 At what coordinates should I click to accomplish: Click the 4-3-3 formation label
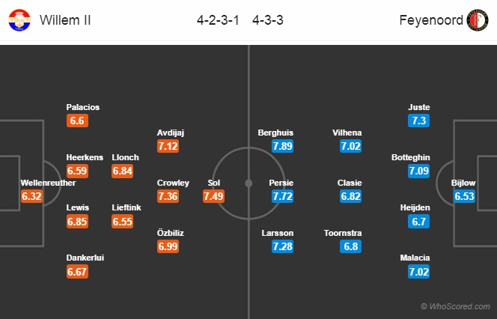(268, 20)
